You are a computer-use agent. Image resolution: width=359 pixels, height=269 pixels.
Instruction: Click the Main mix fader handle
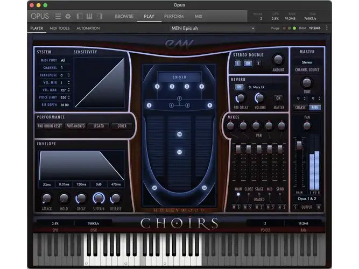tap(238, 149)
